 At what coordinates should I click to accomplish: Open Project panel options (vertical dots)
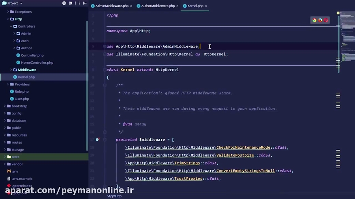point(79,3)
